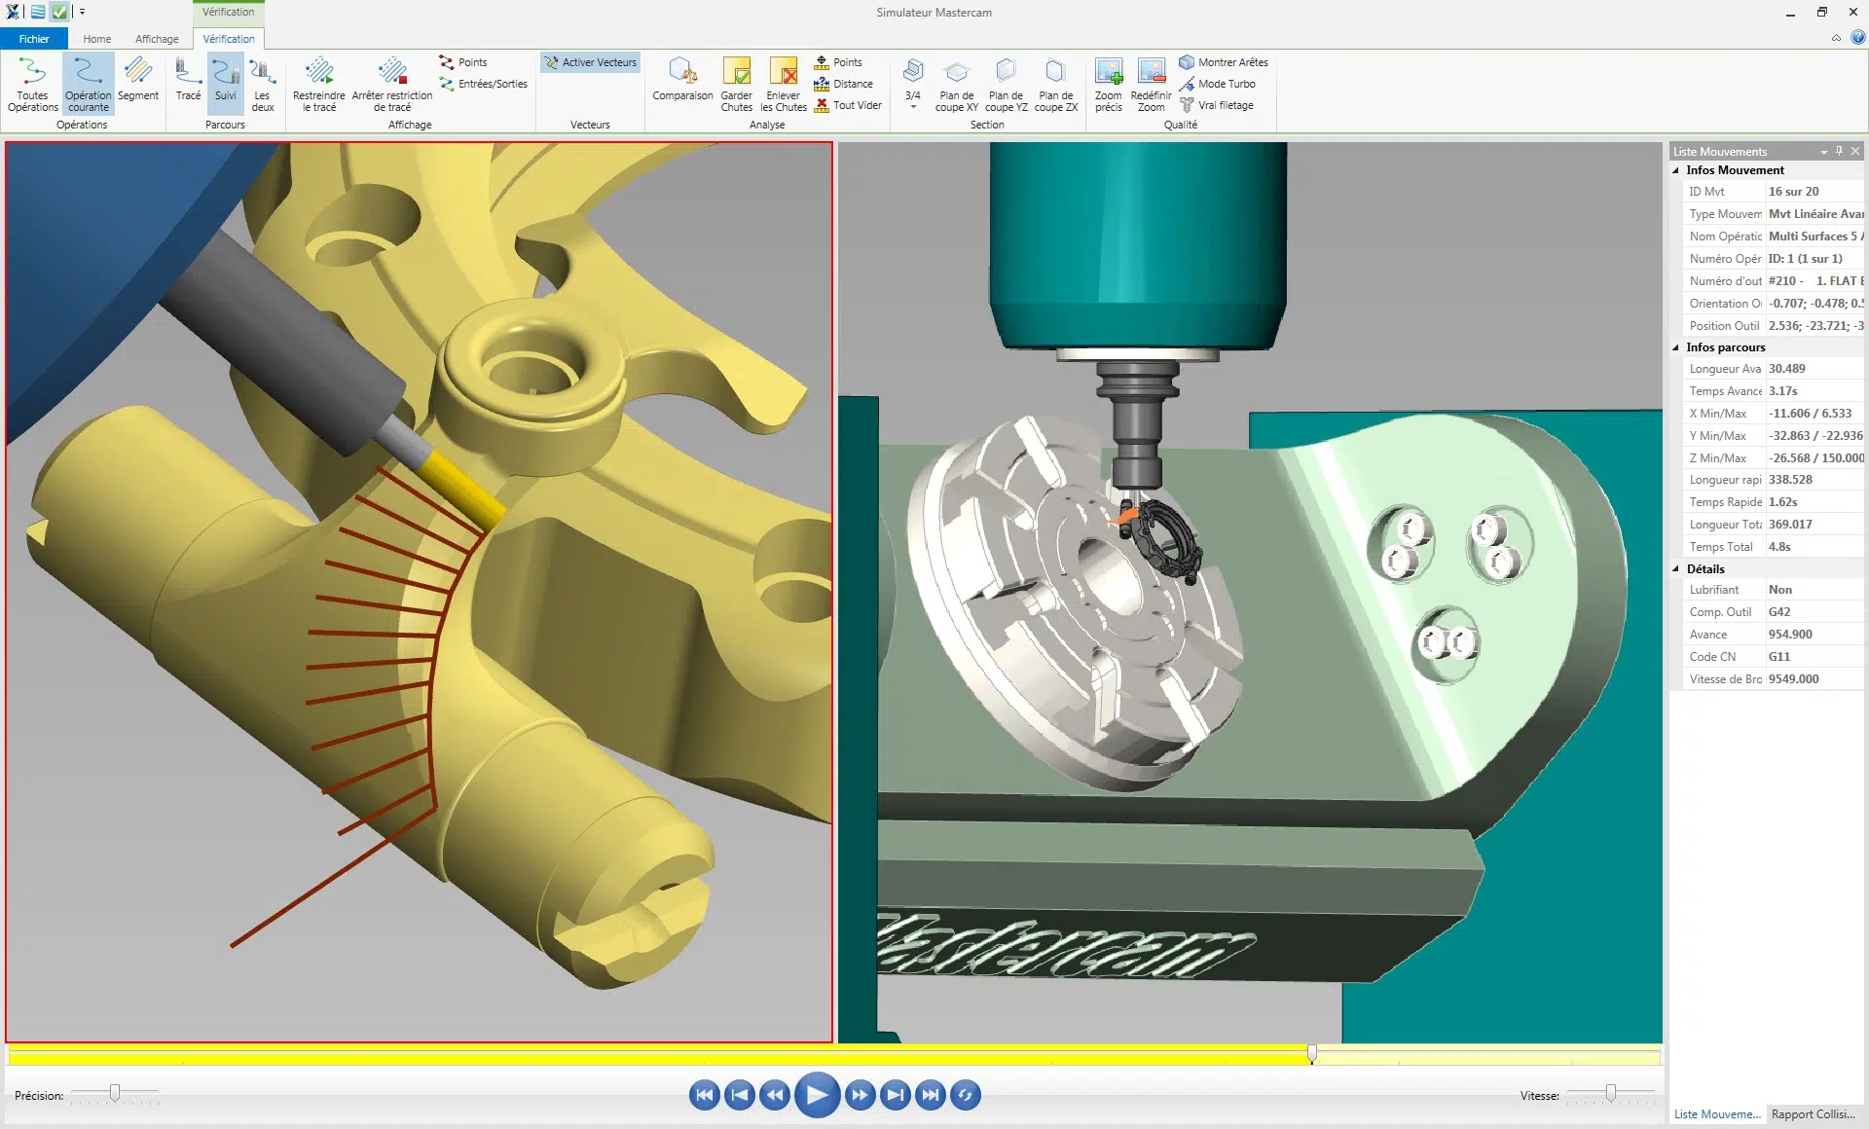Image resolution: width=1869 pixels, height=1129 pixels.
Task: Jump to simulation start
Action: coord(704,1095)
